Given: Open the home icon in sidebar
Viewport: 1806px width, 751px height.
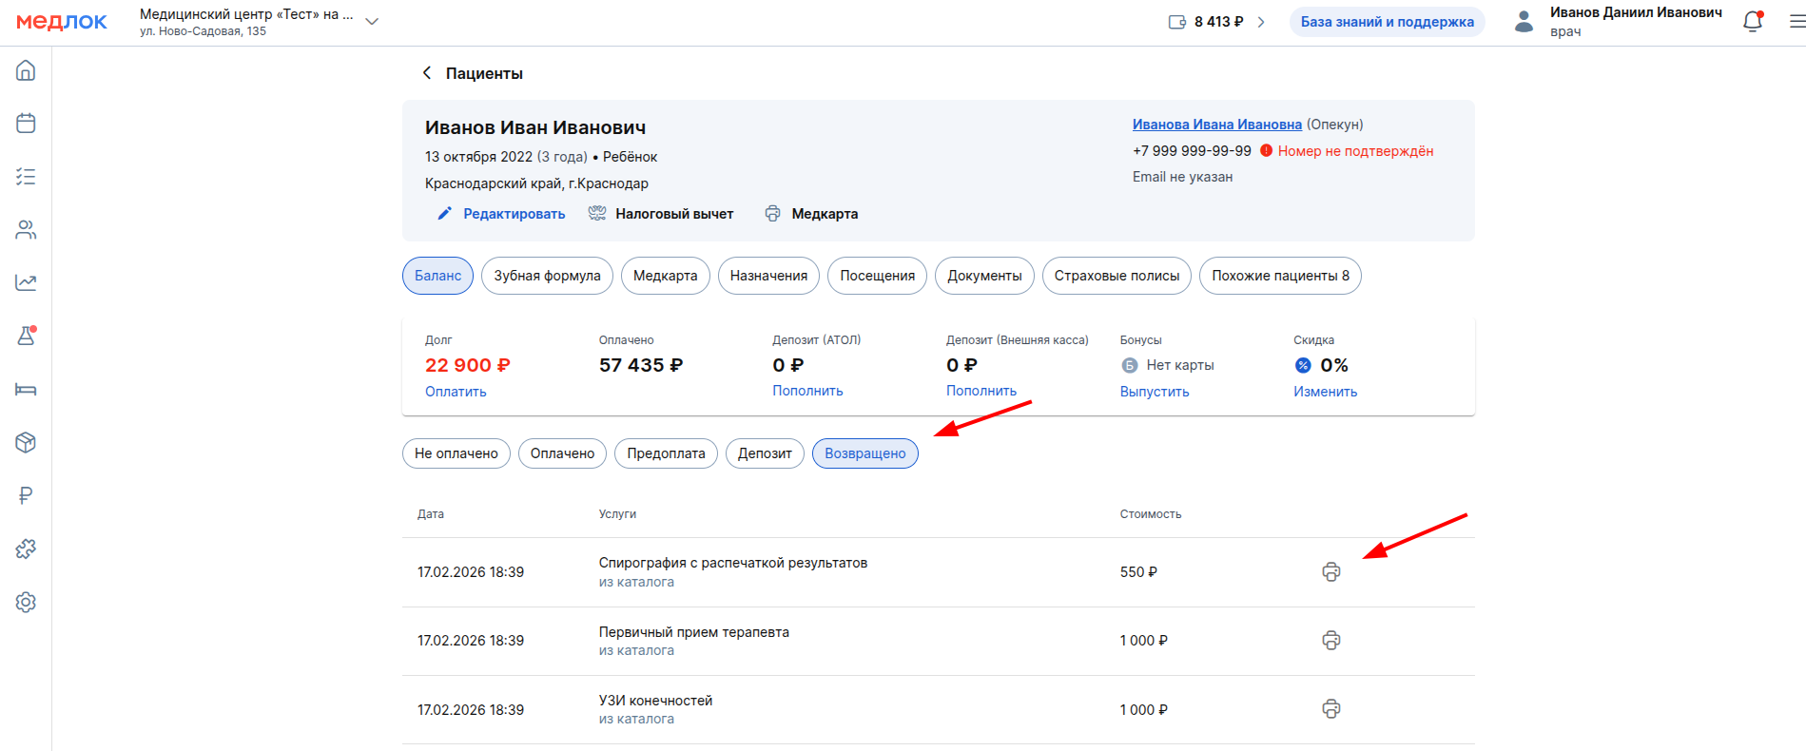Looking at the screenshot, I should click(x=26, y=70).
